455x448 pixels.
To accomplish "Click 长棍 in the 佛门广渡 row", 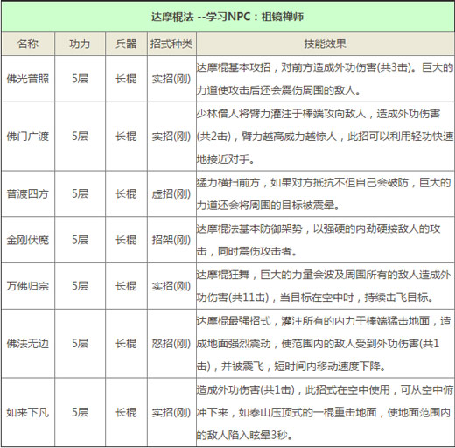I will point(126,136).
